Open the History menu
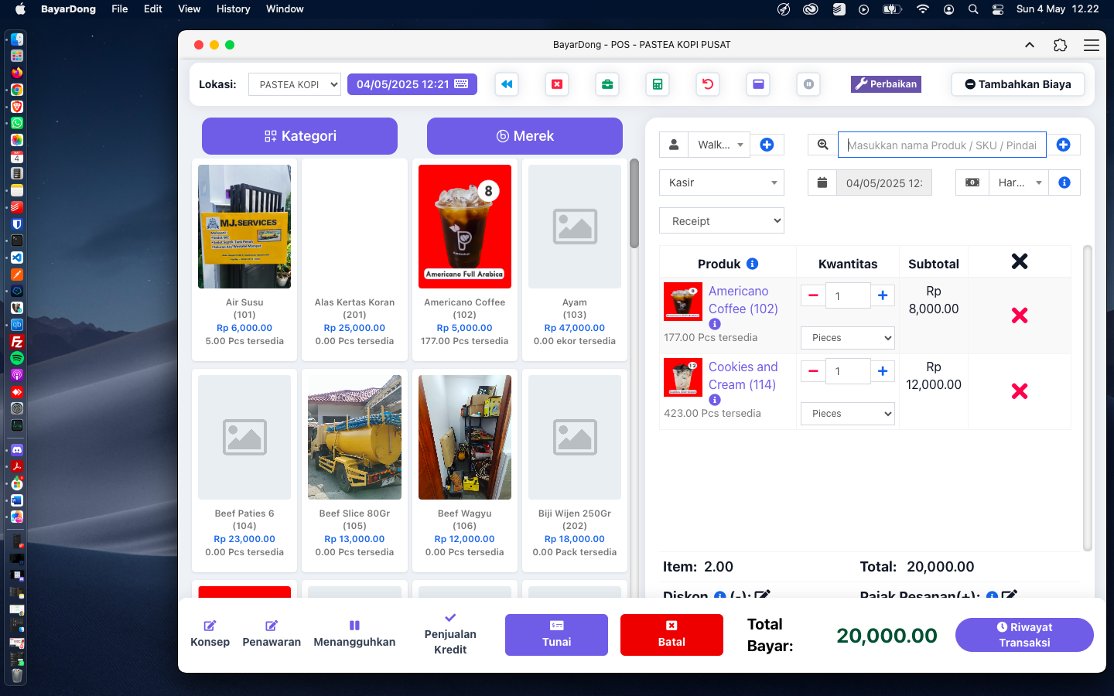1114x696 pixels. (x=233, y=9)
